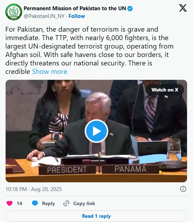
Task: Click the tweet text about TTP fighters
Action: tap(90, 50)
